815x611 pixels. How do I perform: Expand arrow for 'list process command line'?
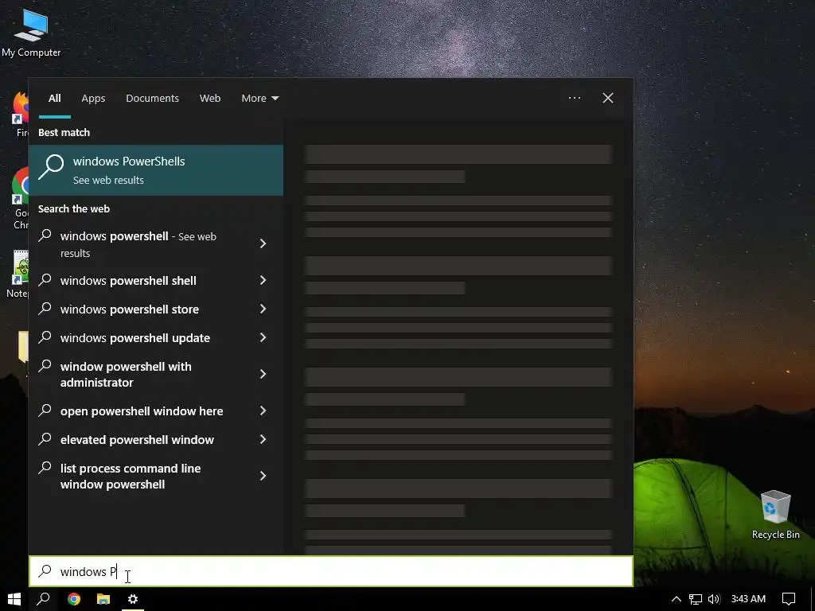point(263,476)
